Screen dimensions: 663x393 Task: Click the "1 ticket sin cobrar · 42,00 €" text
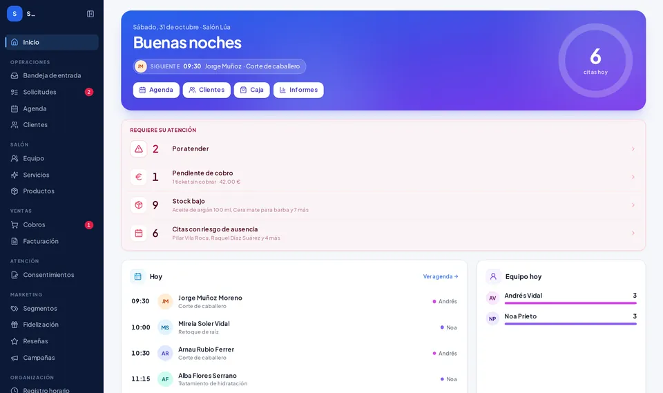[206, 182]
